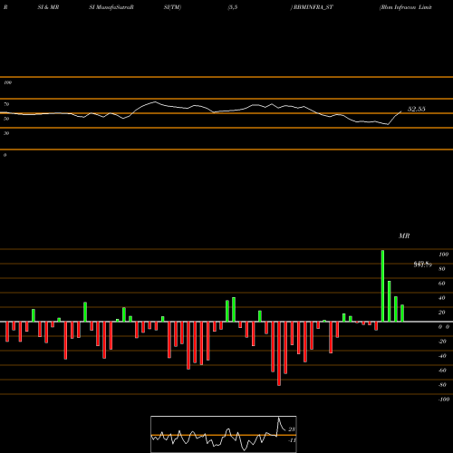Viewport: 453px width, 453px height.
Task: Click the 'MR' panel title
Action: tap(404, 236)
